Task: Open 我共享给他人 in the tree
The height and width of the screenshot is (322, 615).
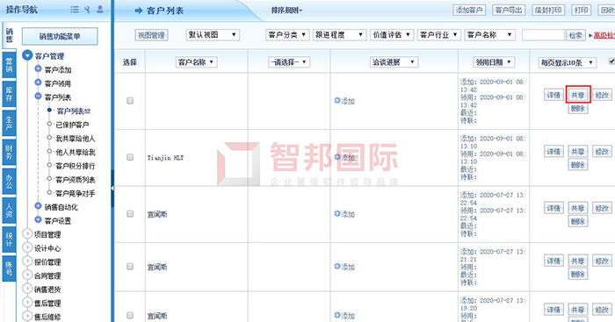Action: (76, 139)
